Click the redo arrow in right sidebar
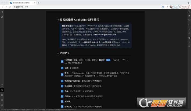 pos(189,33)
